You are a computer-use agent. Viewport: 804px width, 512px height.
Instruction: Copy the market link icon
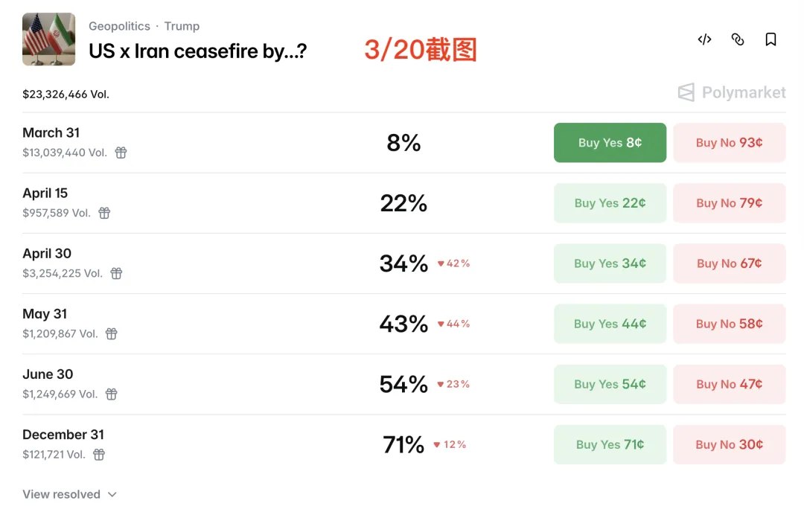tap(738, 39)
